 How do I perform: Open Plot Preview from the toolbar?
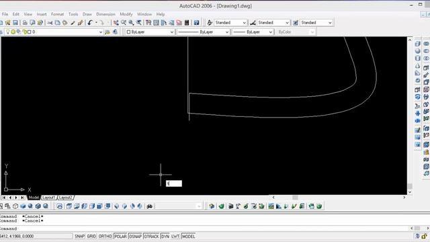tap(32, 22)
